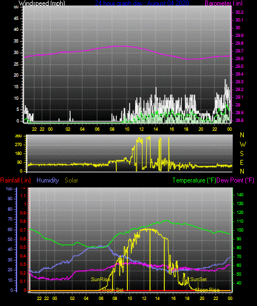Click the "Humidity" legend label

(x=47, y=180)
